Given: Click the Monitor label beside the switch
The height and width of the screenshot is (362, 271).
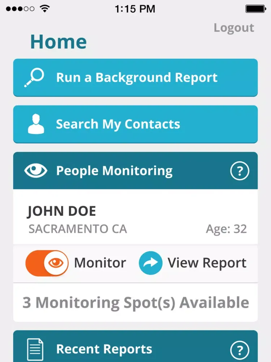Looking at the screenshot, I should coord(100,263).
